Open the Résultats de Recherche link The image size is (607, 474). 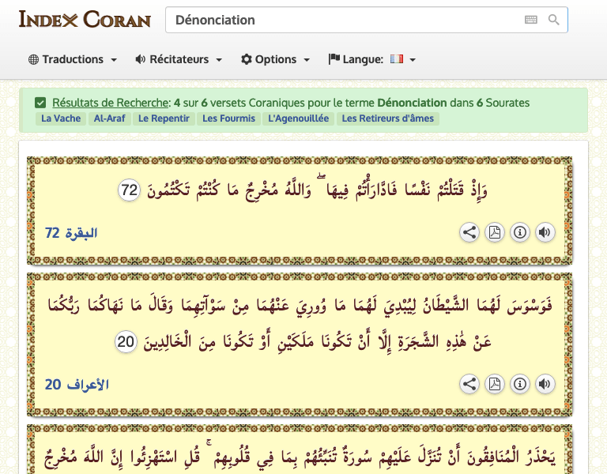tap(111, 103)
